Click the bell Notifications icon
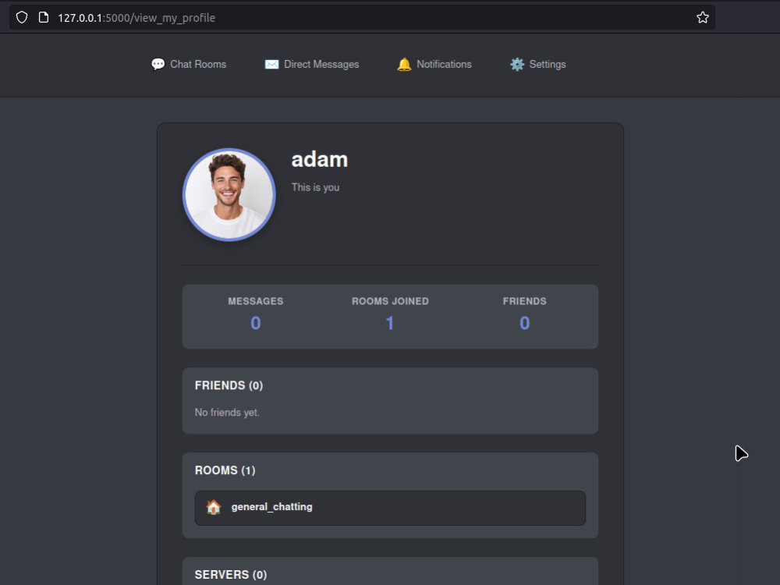Image resolution: width=780 pixels, height=585 pixels. (404, 65)
